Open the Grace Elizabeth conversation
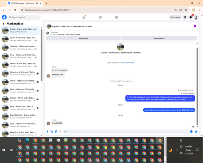Screen dimensions: 203x163 point(20,117)
